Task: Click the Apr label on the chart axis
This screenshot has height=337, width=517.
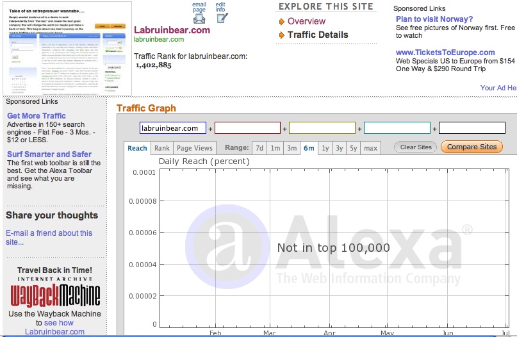Action: pos(329,333)
